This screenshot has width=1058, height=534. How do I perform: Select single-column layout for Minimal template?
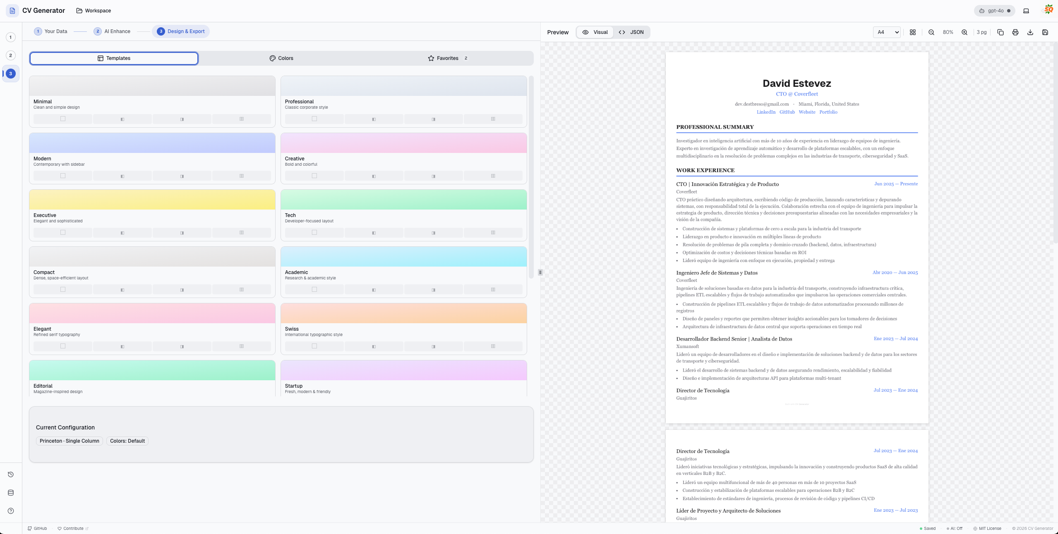click(62, 119)
